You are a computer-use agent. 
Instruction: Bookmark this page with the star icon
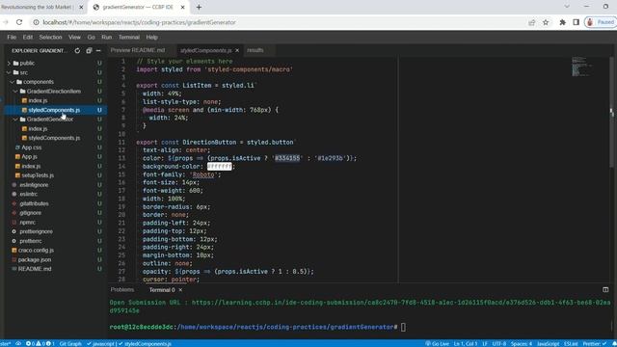546,22
